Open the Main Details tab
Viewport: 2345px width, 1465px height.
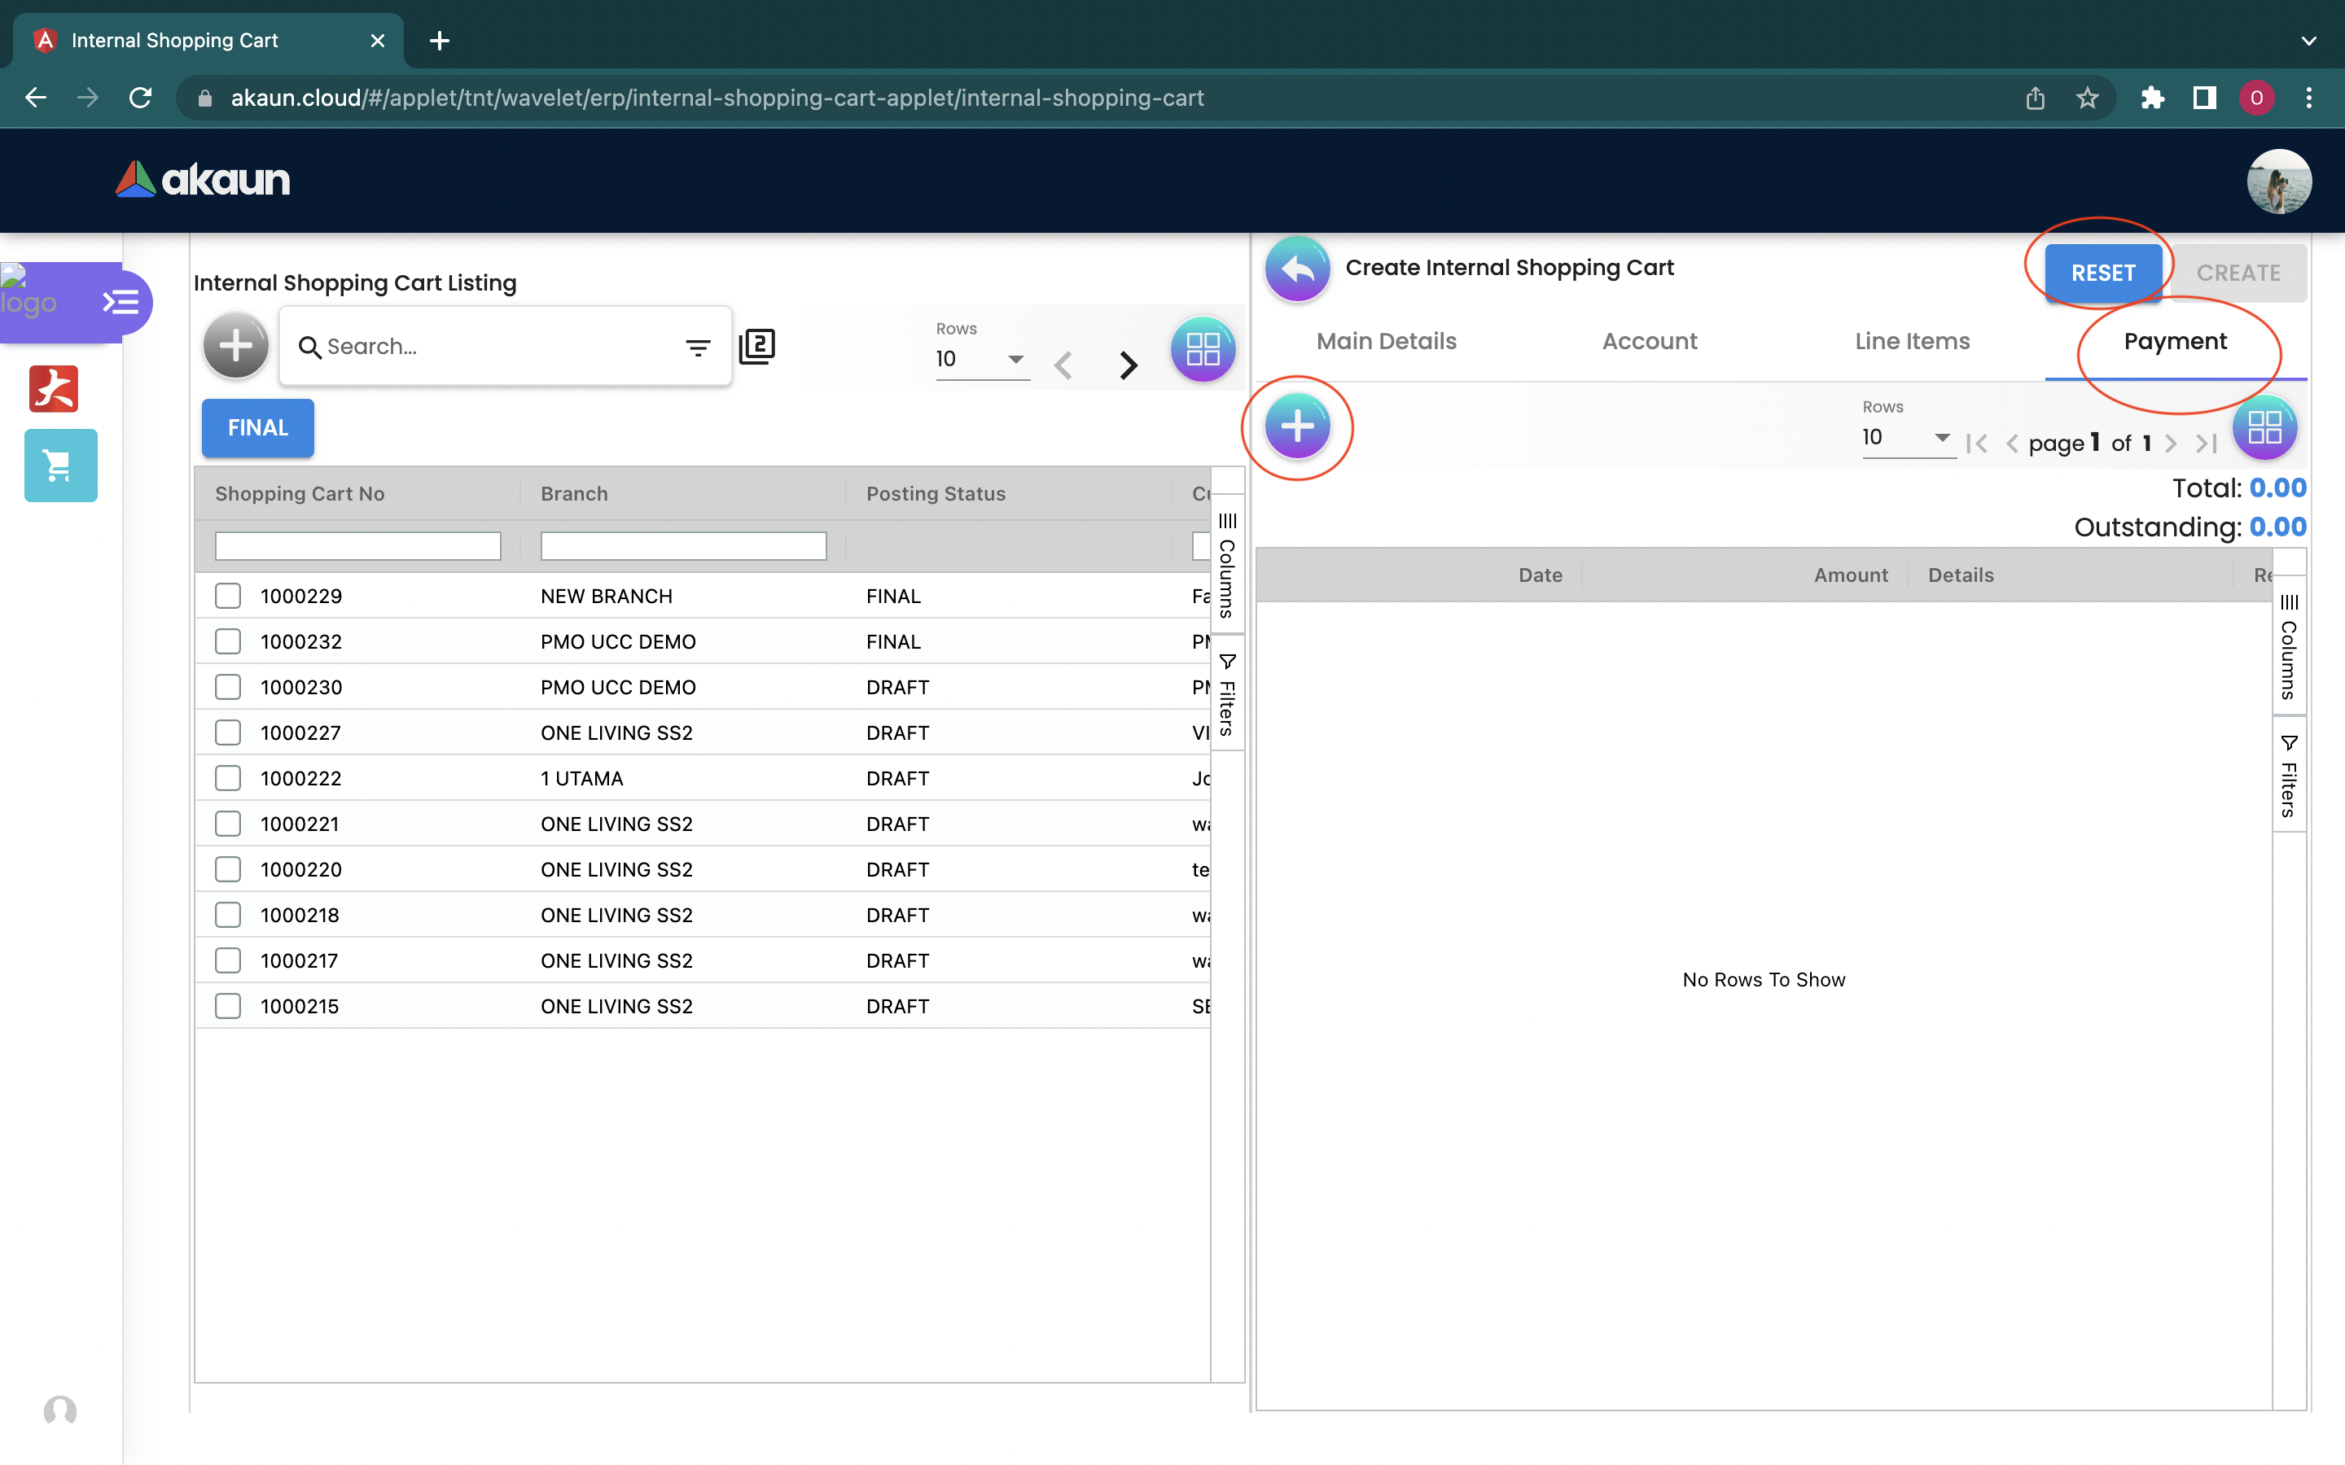click(1386, 341)
